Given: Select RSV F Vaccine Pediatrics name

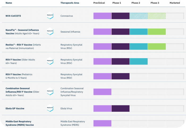Looking at the screenshot, I should 19,76.
